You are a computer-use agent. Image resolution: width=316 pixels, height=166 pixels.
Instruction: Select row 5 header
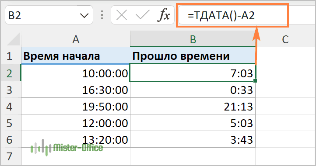pyautogui.click(x=11, y=123)
